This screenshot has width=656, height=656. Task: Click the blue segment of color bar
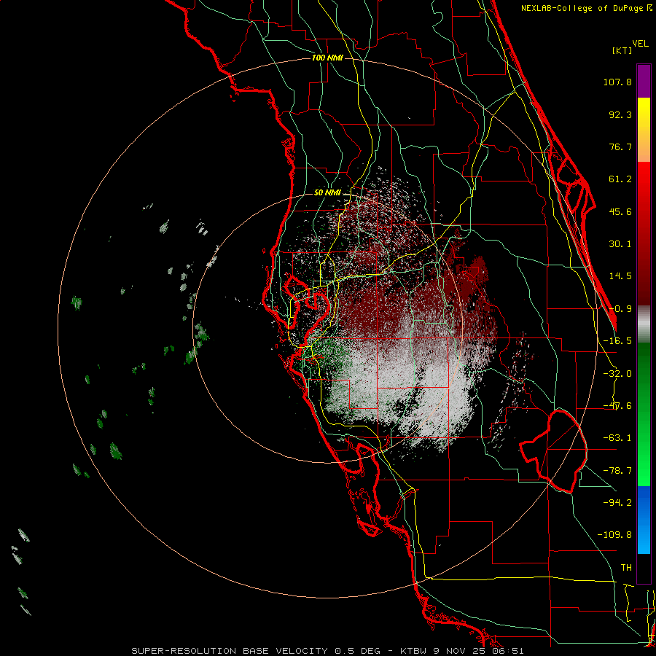[644, 520]
